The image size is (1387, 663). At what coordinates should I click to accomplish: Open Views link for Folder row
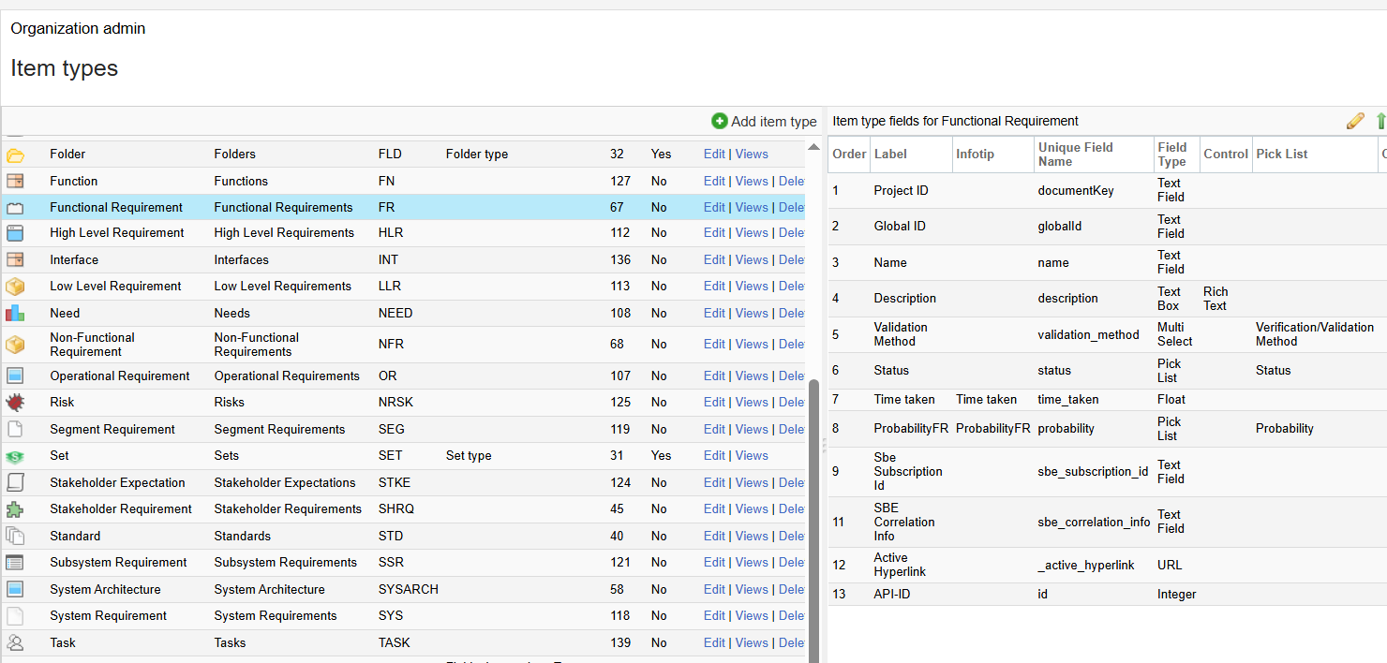[752, 155]
